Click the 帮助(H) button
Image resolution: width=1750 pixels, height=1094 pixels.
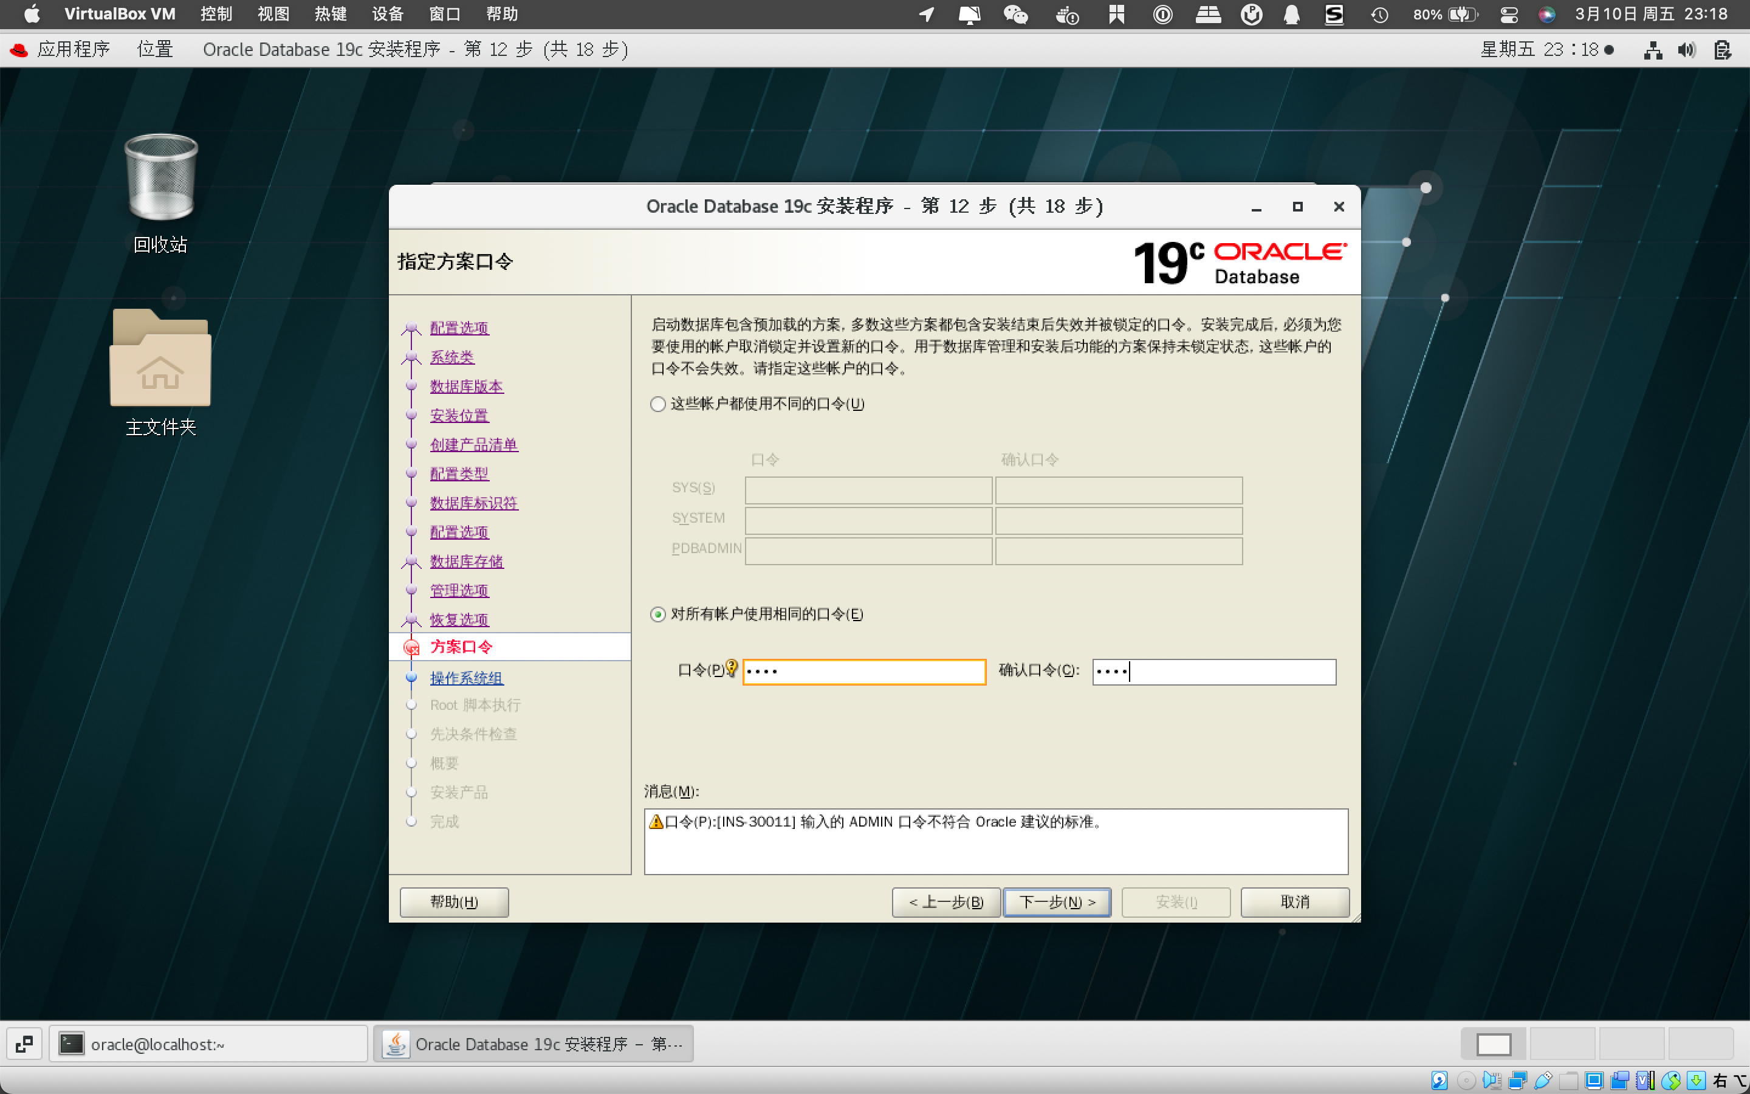pos(454,901)
